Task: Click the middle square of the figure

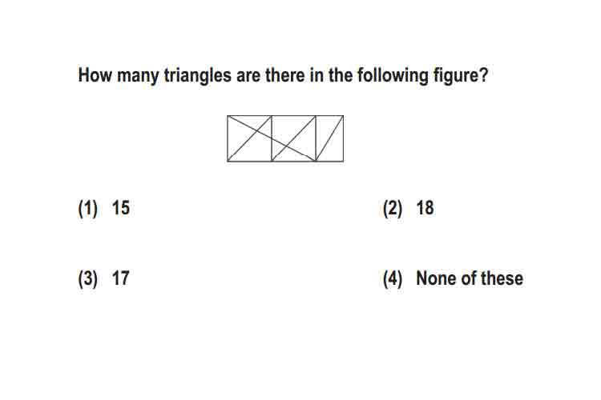Action: [293, 138]
